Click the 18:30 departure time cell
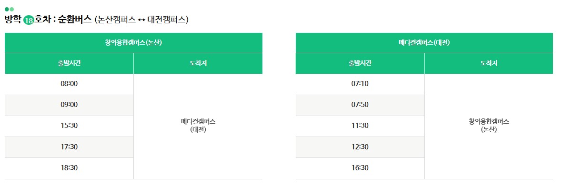 pos(69,168)
